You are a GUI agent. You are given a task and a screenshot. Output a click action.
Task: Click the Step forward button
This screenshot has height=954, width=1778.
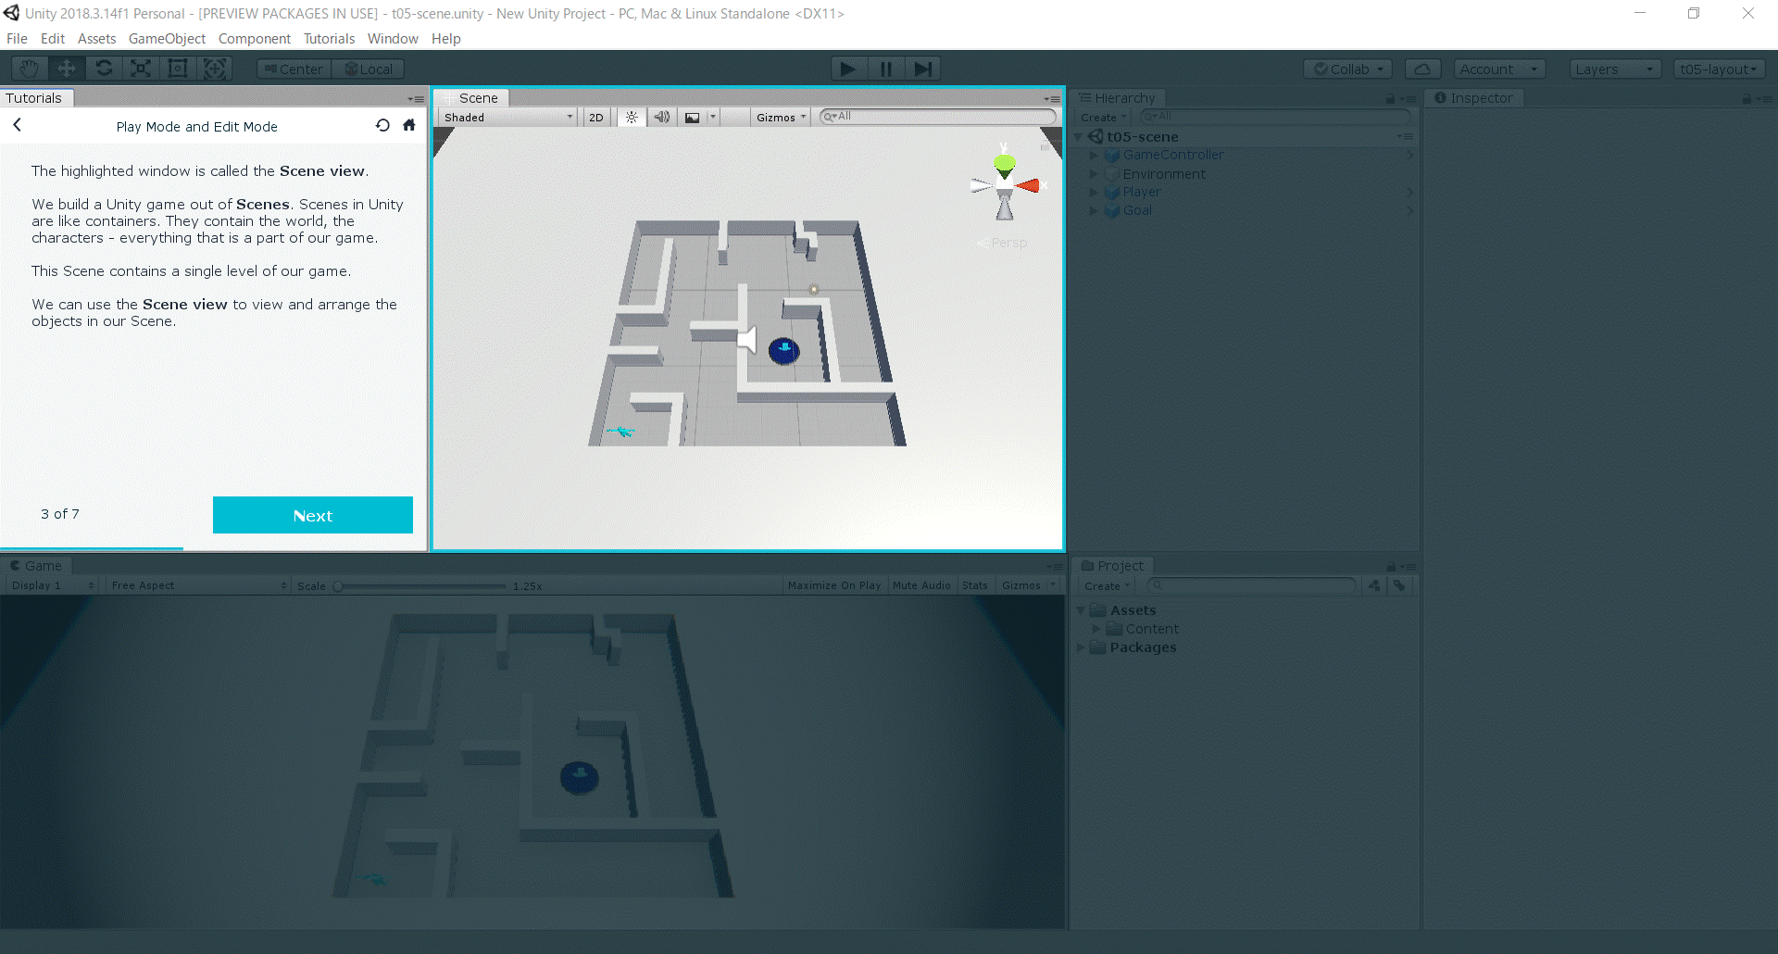pos(923,69)
